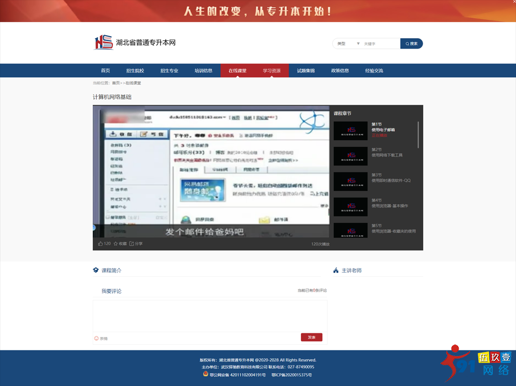
Task: Select the 第1节 使用电子邮箱 chapter thumbnail
Action: tap(350, 130)
